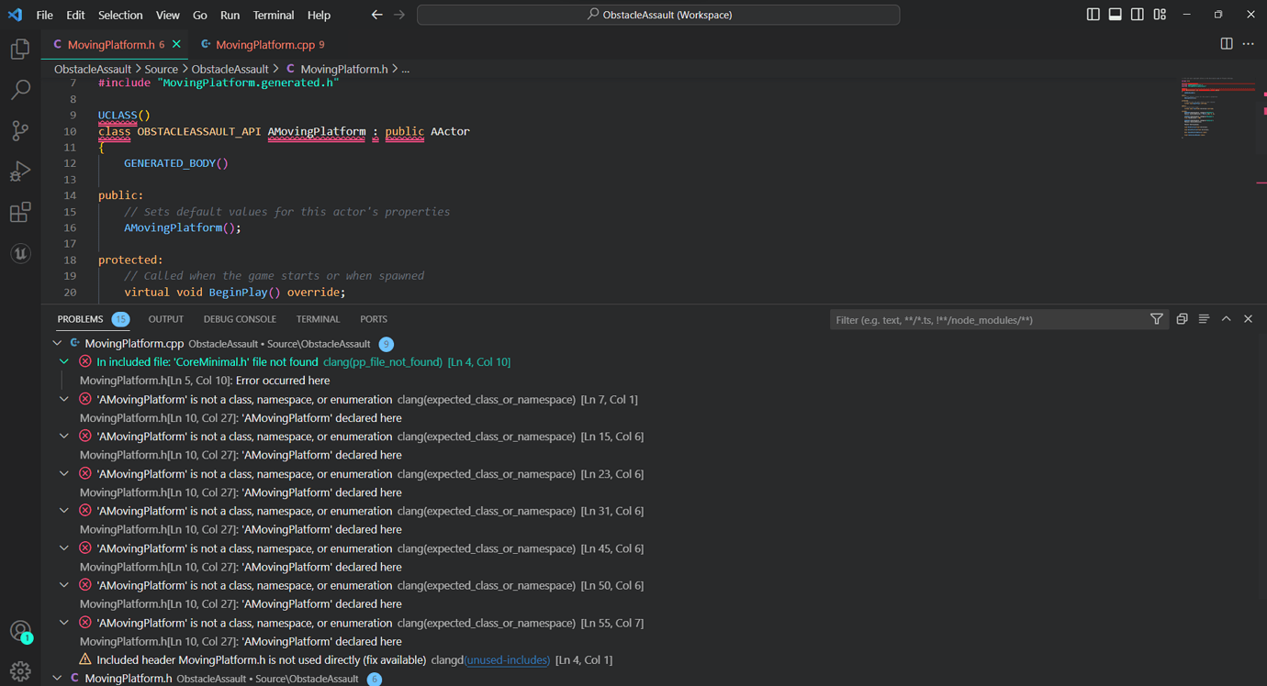This screenshot has width=1267, height=686.
Task: Open the Run and Debug view
Action: click(20, 171)
